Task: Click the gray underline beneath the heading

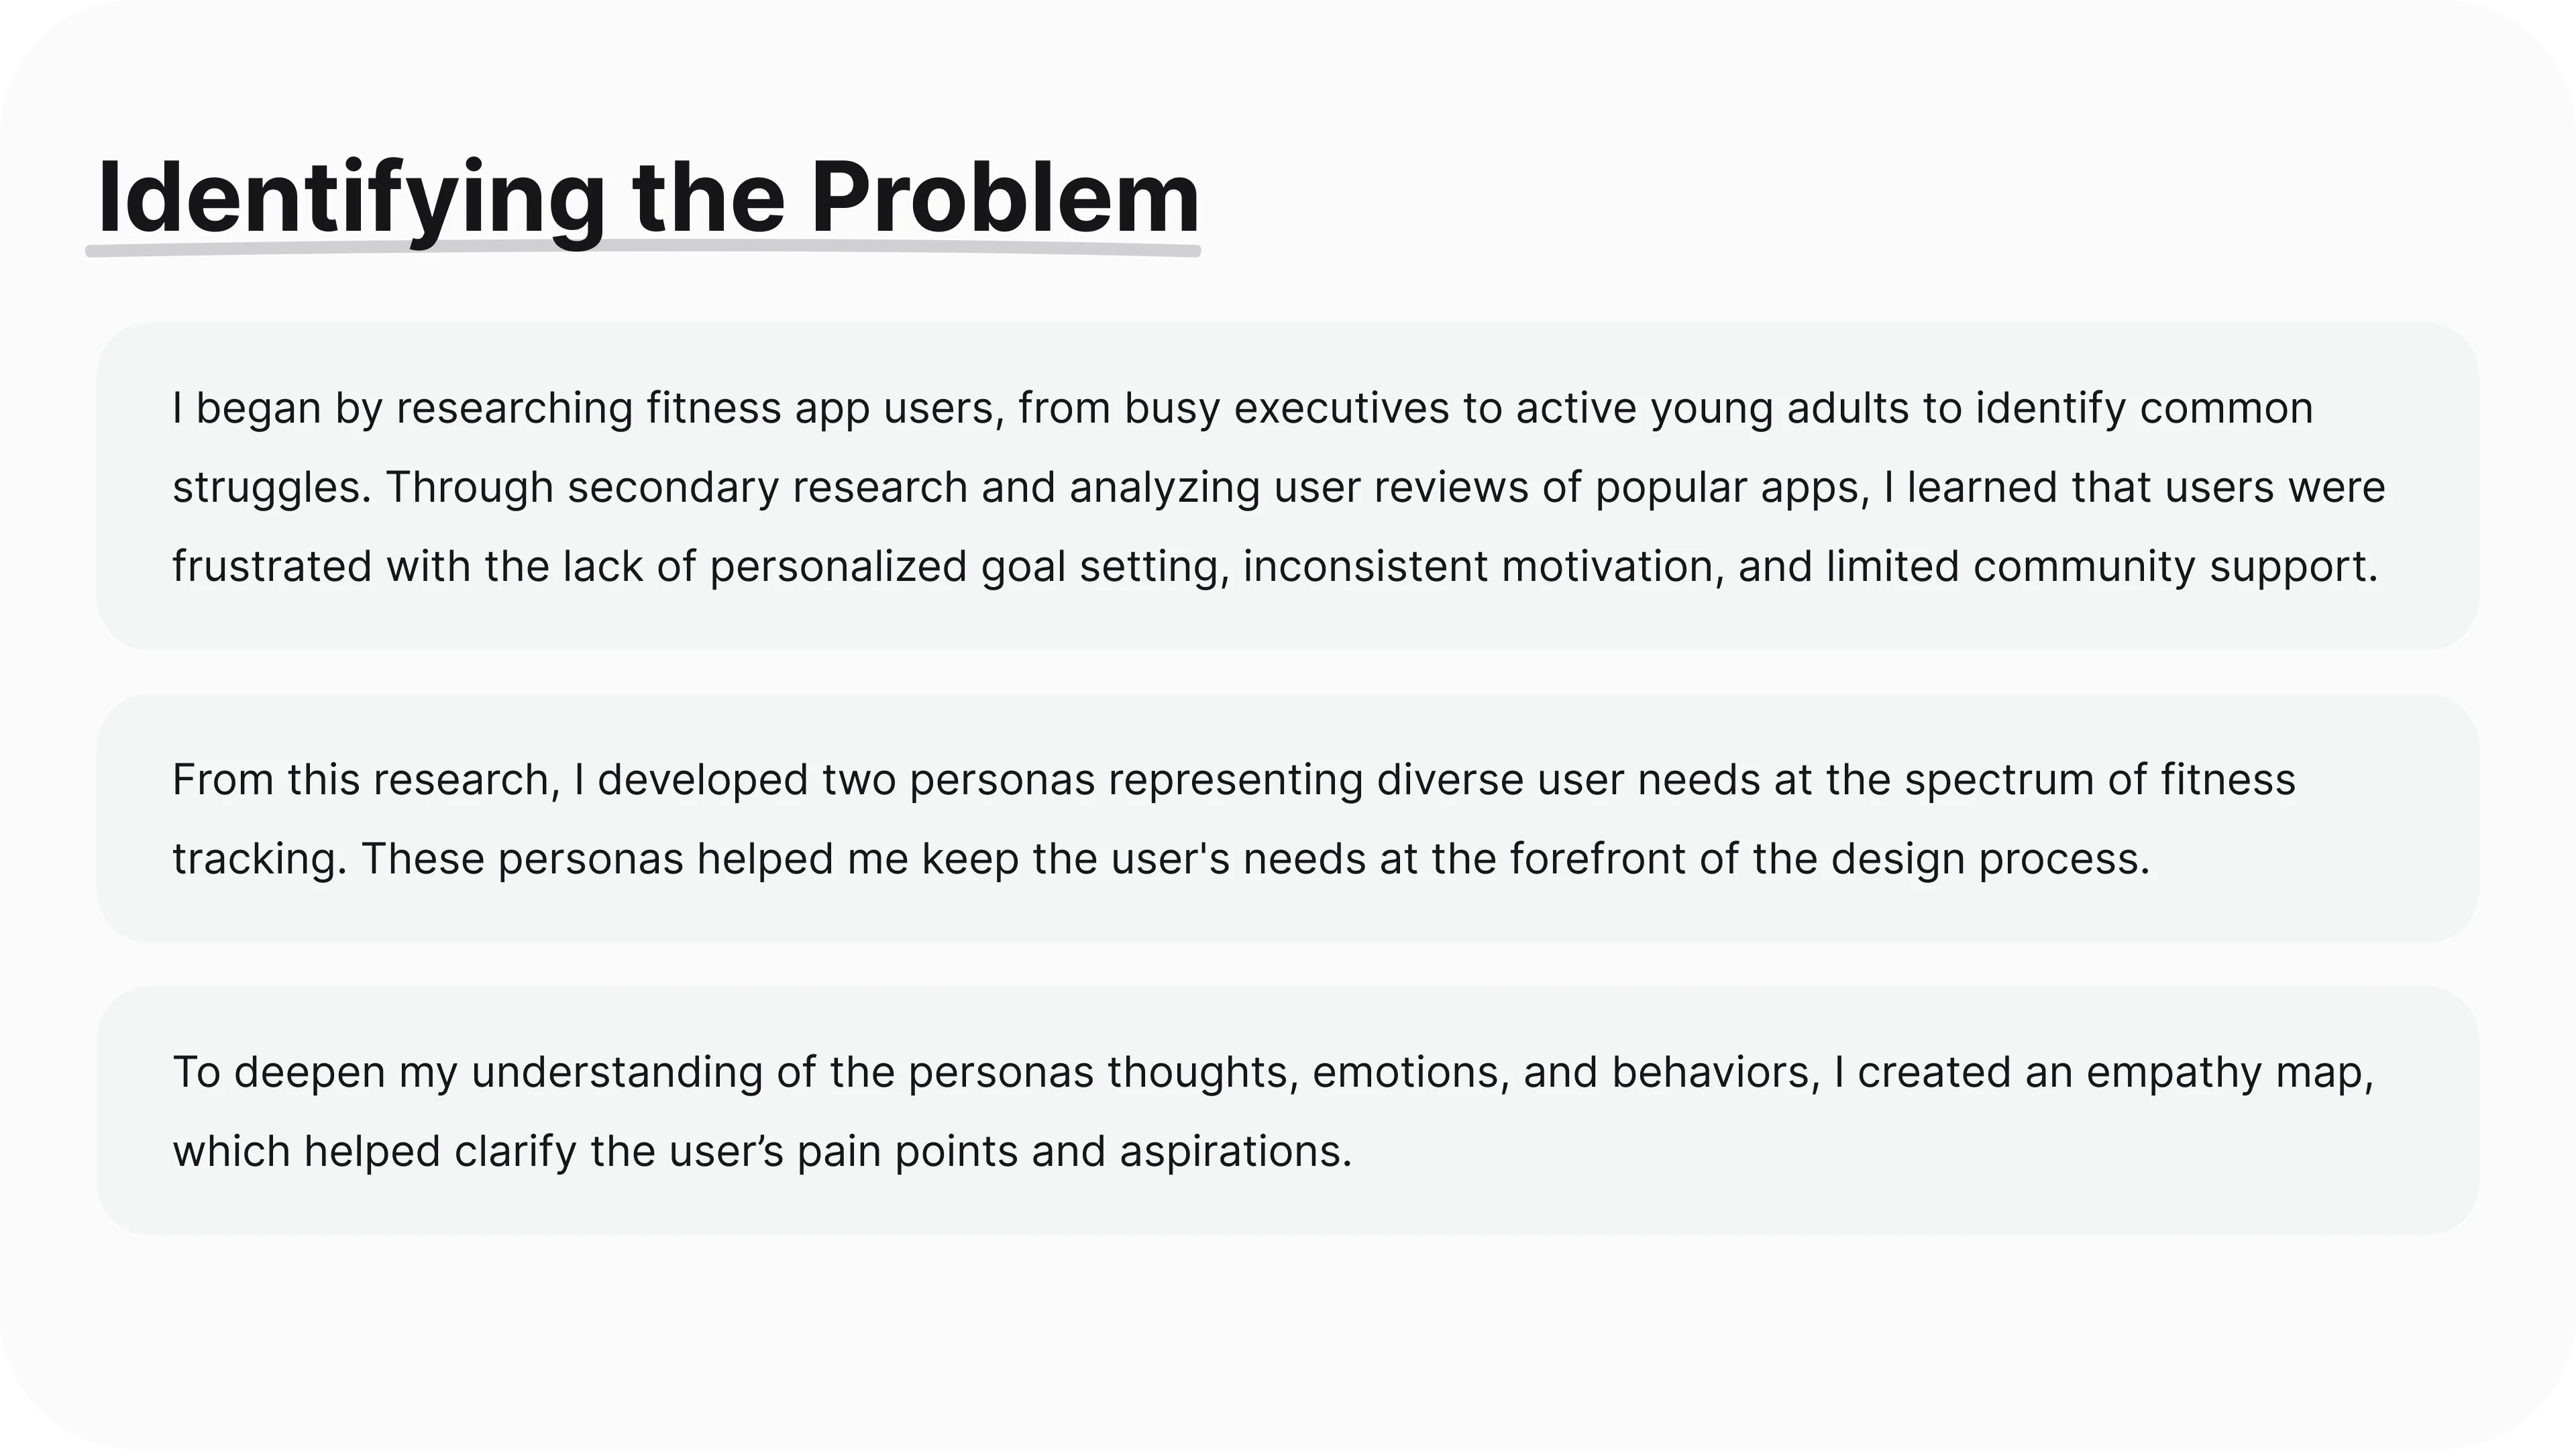Action: (643, 248)
